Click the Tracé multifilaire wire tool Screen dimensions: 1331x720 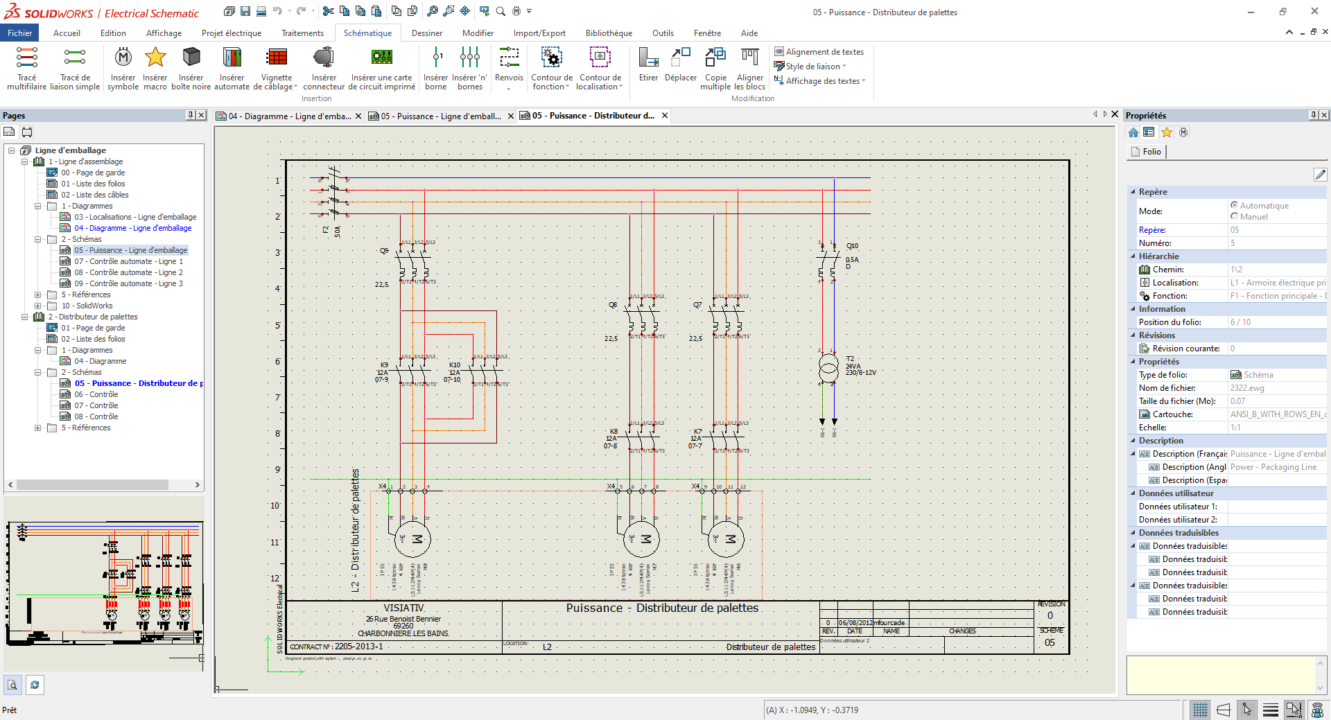(26, 68)
